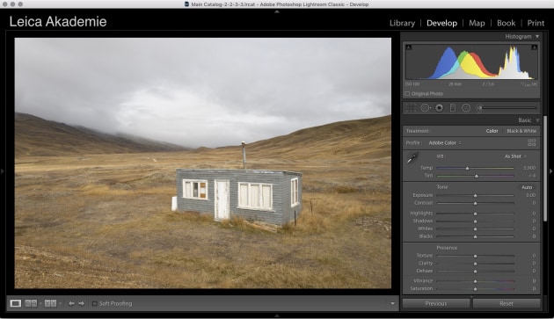Open the Profile Browser grid icon
The height and width of the screenshot is (319, 554).
click(531, 142)
